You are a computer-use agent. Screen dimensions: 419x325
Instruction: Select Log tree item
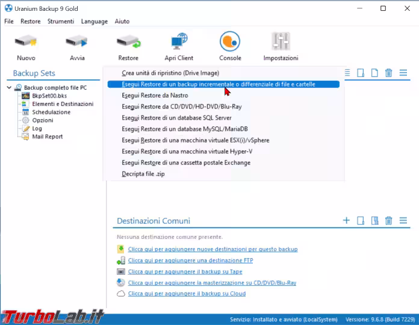(37, 128)
